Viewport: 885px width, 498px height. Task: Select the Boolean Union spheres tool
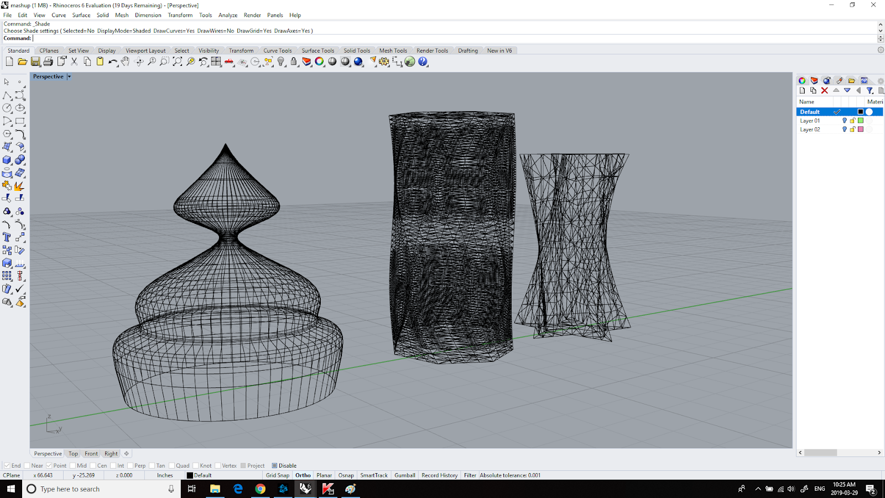(x=20, y=159)
